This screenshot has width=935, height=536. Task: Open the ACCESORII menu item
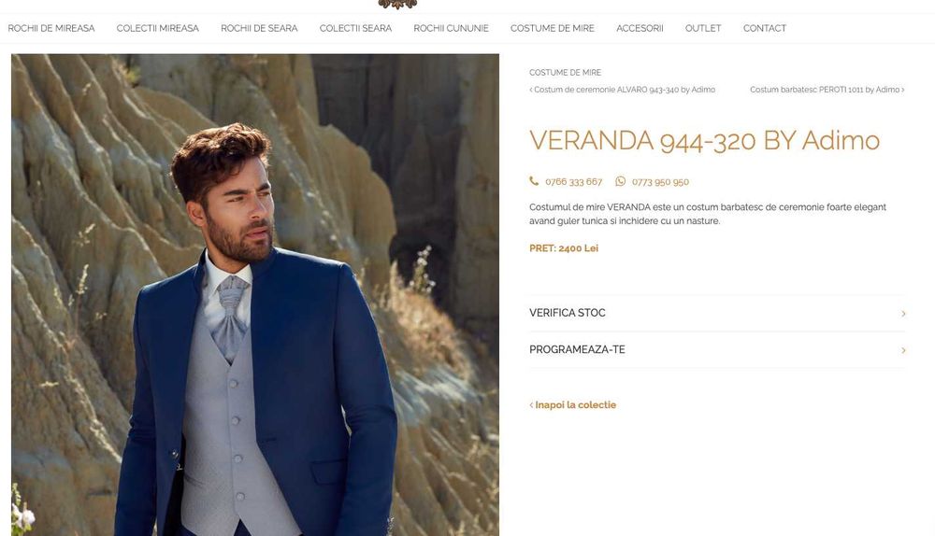(x=640, y=28)
